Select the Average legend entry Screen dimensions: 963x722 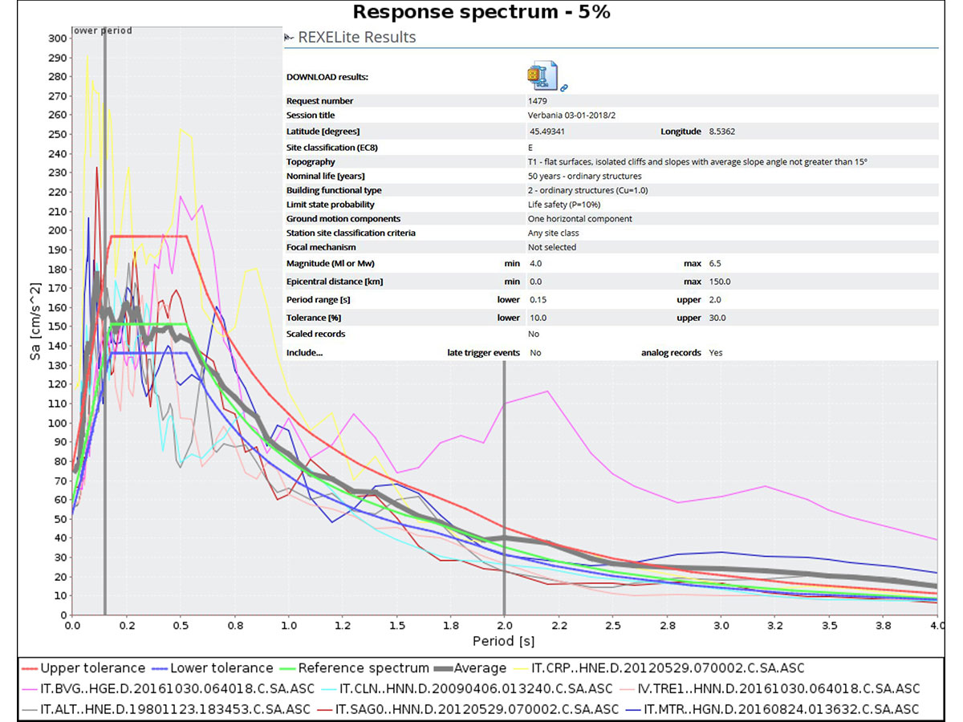(471, 668)
